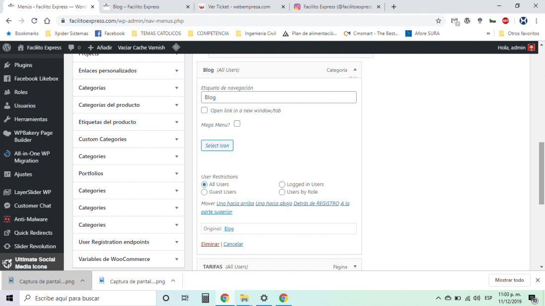This screenshot has height=306, width=545.
Task: Click the admin avatar next to Hola, admin
Action: [531, 48]
